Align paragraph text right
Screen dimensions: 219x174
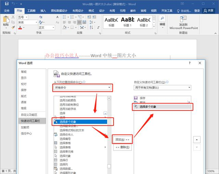tap(74, 22)
